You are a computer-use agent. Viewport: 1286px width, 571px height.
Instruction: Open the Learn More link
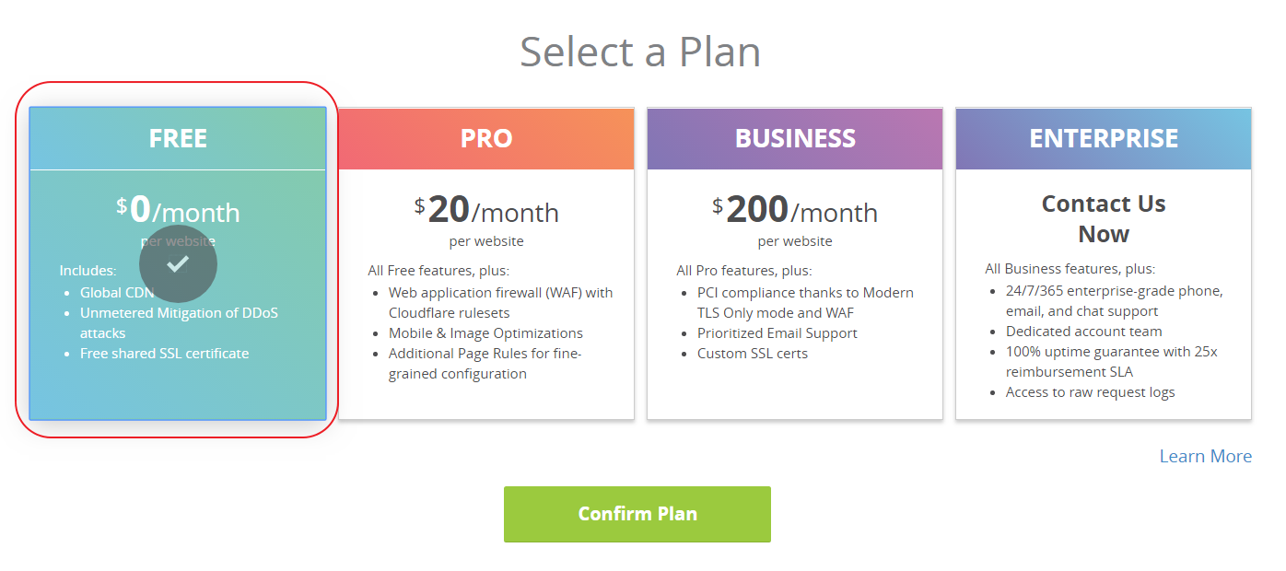tap(1205, 457)
